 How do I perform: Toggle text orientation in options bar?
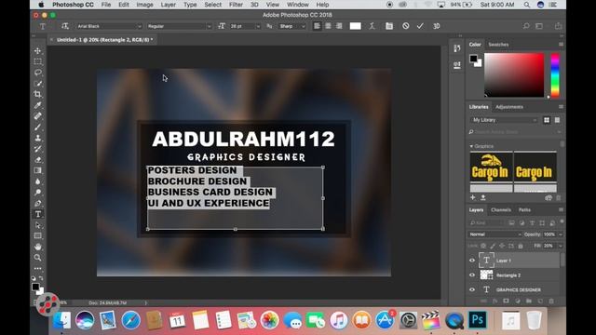point(65,26)
